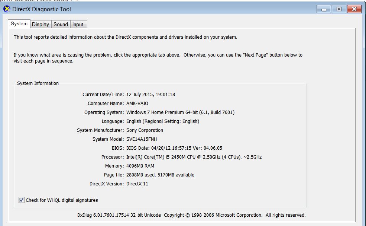Click the System Model label
The height and width of the screenshot is (226, 366).
coord(108,139)
